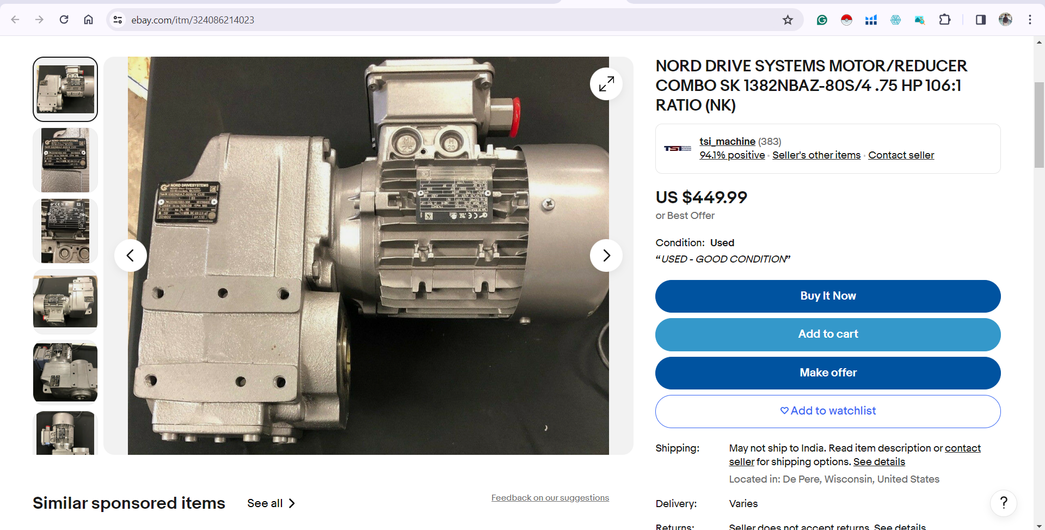This screenshot has height=530, width=1045.
Task: Click the 'or Best Offer' text
Action: pos(685,216)
